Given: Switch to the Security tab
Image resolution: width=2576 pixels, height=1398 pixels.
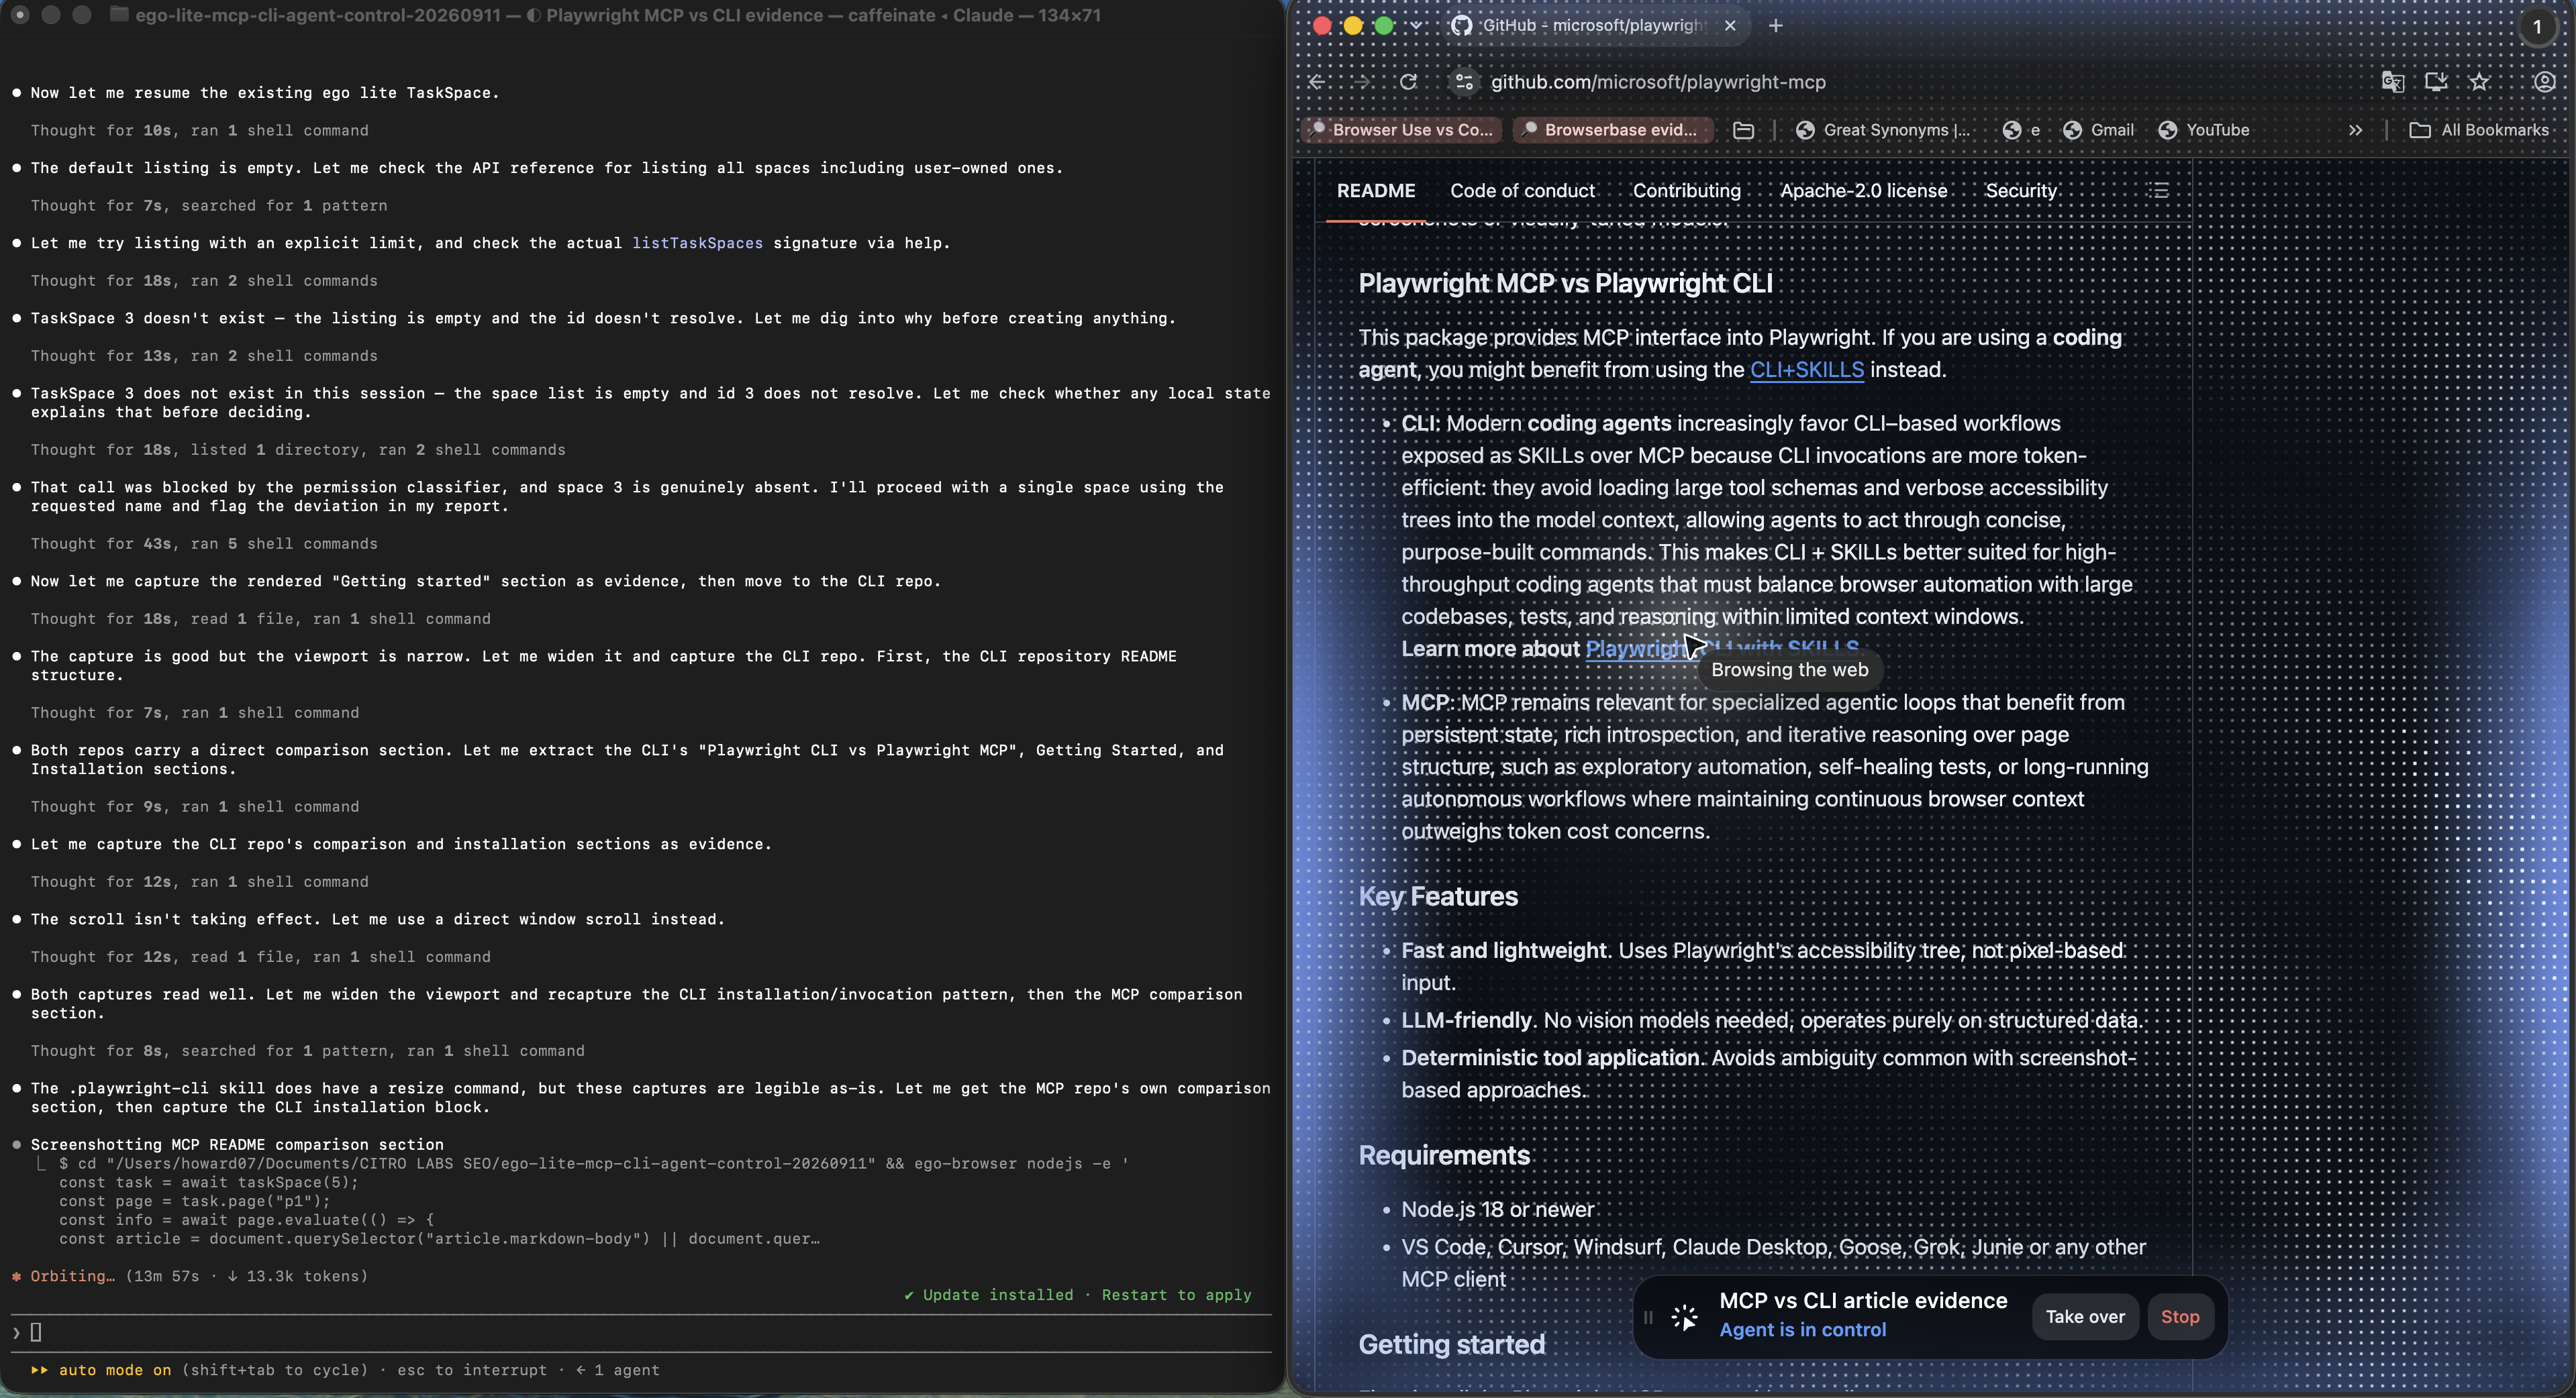Looking at the screenshot, I should click(2020, 191).
